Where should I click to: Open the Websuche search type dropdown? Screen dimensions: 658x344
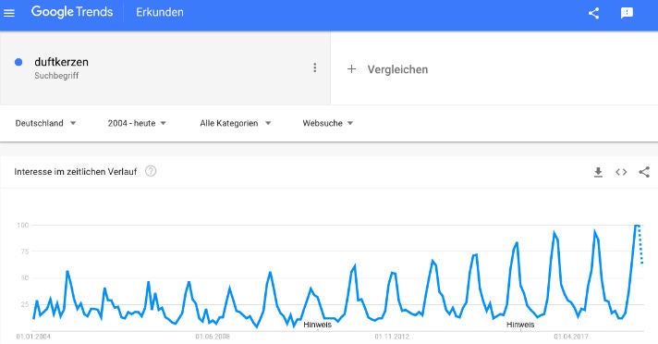328,123
